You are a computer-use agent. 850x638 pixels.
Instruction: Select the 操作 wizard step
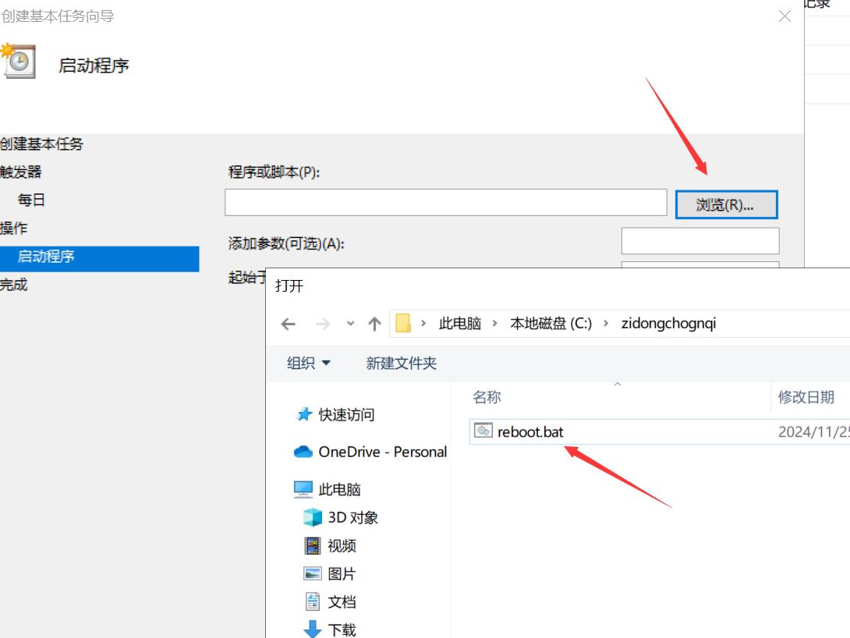[13, 229]
